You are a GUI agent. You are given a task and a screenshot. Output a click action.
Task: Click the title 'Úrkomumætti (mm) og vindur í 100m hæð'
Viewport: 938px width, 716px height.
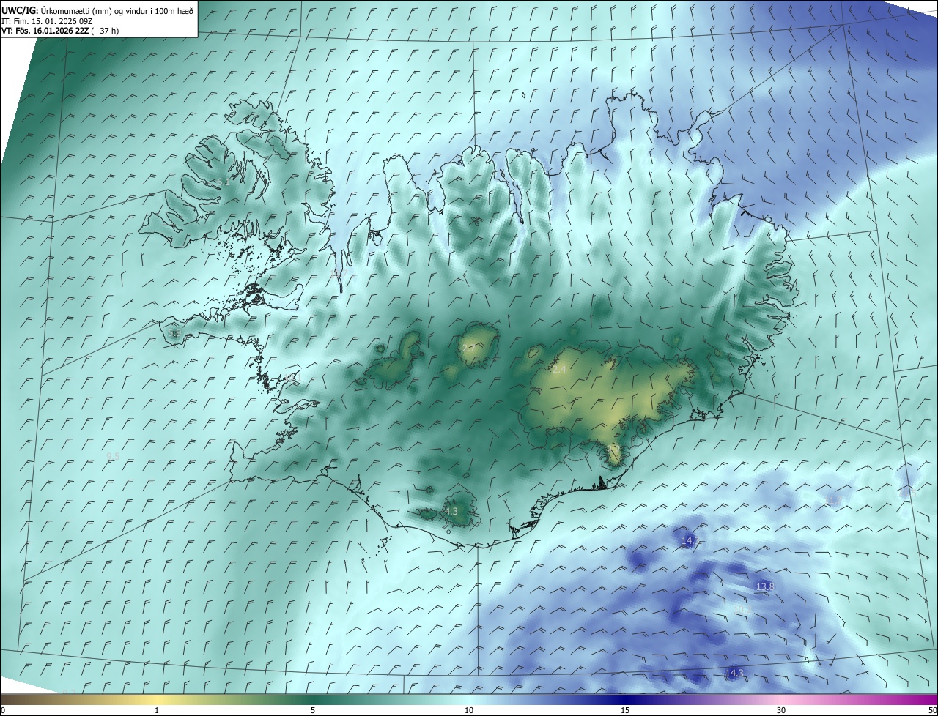coord(117,10)
